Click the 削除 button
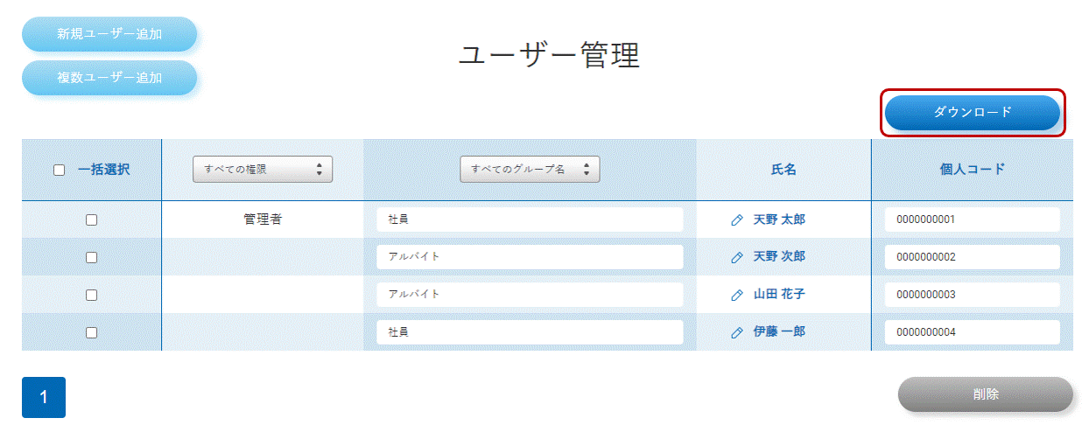Viewport: 1089px width, 432px height. pos(986,394)
